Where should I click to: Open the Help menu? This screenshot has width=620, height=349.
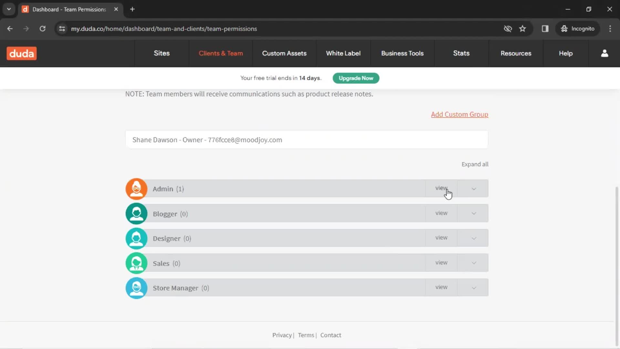(x=566, y=53)
